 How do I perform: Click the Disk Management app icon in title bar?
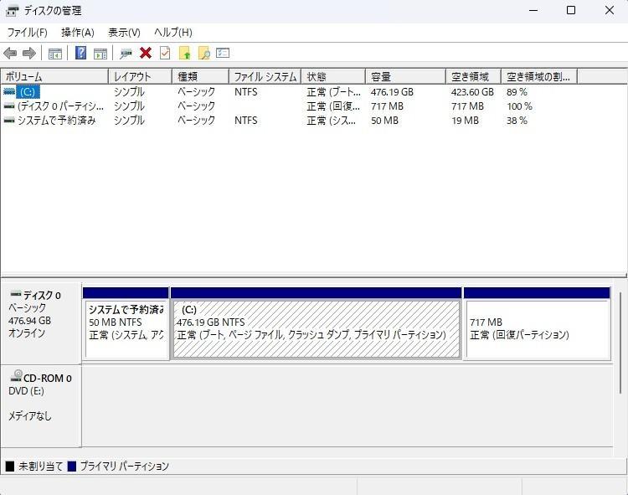(12, 11)
